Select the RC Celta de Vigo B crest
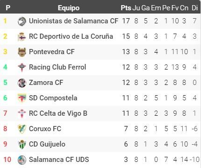Screen dimensions: 201x168 click(x=22, y=113)
